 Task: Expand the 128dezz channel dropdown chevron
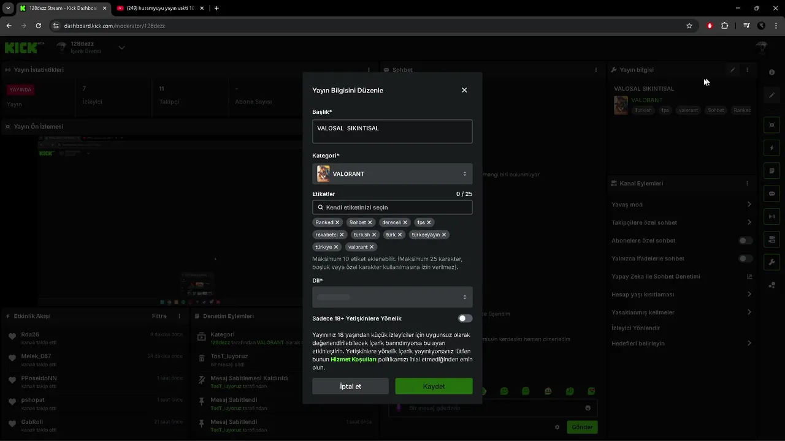point(121,48)
